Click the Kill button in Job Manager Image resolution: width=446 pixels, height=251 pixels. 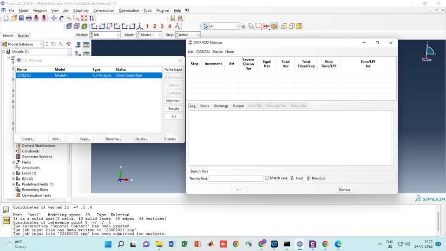[173, 116]
